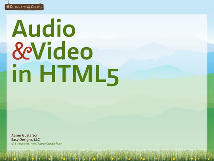Click the word "in" before HTML5
This screenshot has width=214, height=161.
[x=23, y=74]
